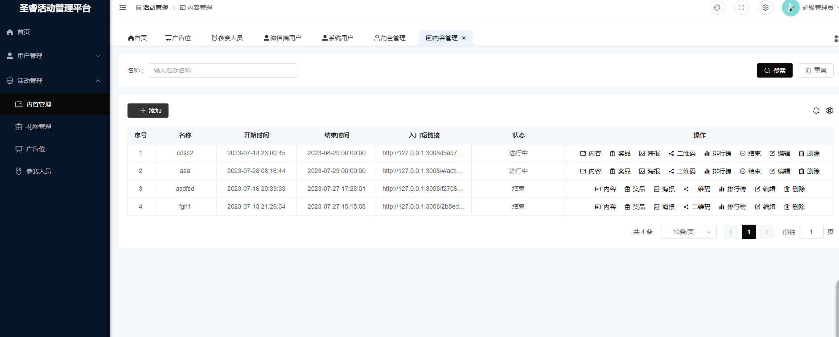Viewport: 839px width, 337px height.
Task: Refresh the table with the reload icon
Action: pyautogui.click(x=816, y=111)
